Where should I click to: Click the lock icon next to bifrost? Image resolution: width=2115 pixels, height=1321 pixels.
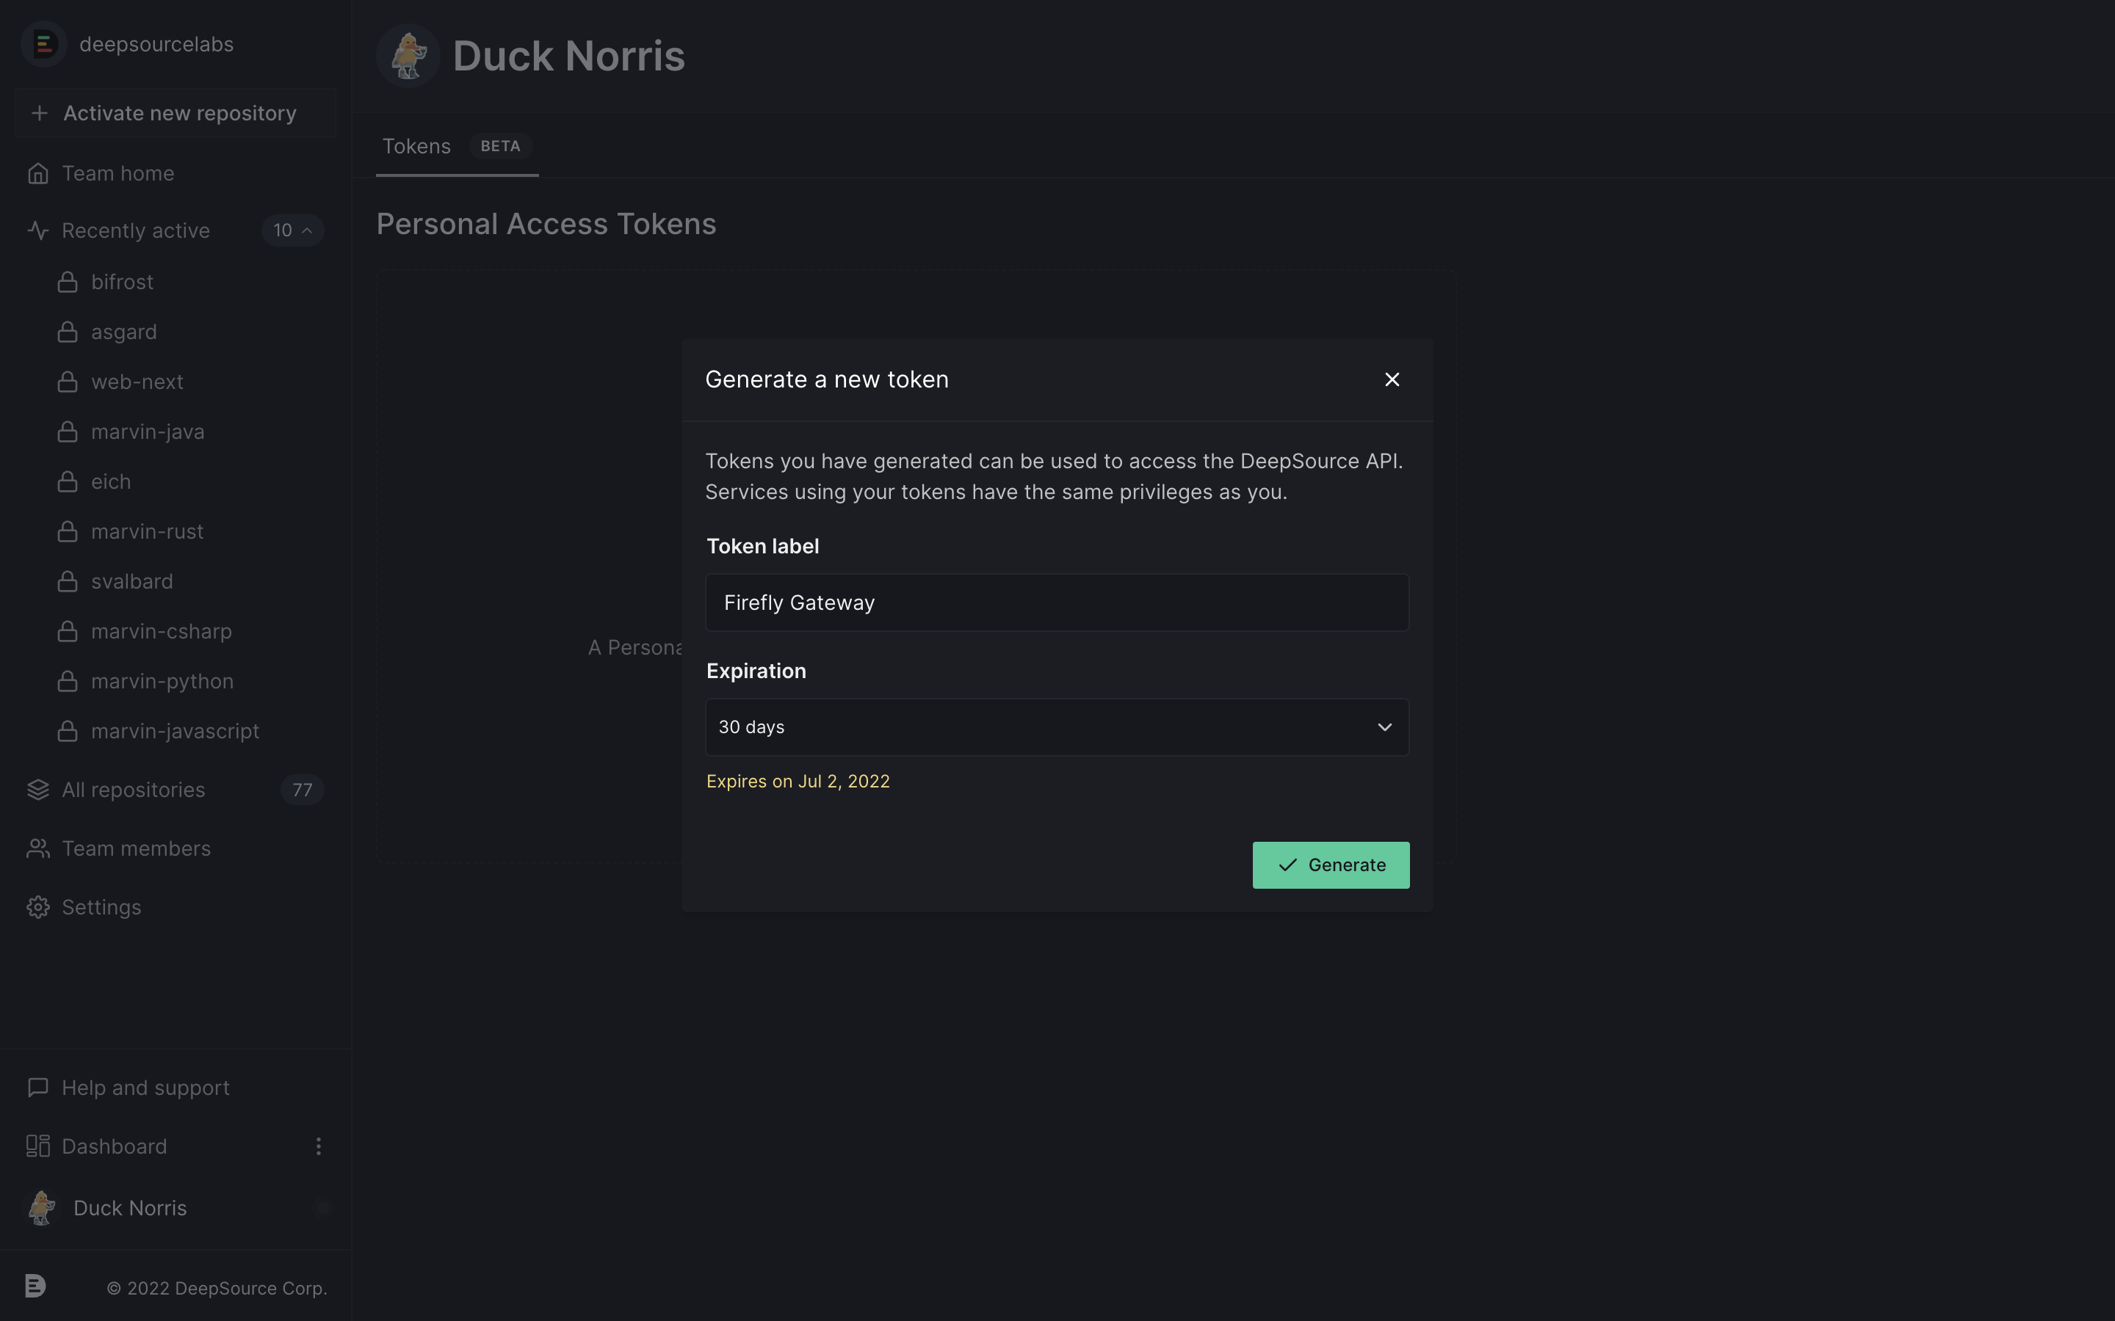point(68,281)
